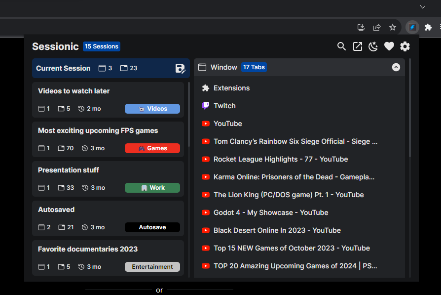441x295 pixels.
Task: Click the 21 tab count in Autosaved
Action: [66, 227]
